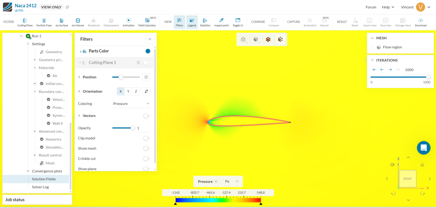Activate the Inspect point tool
This screenshot has height=208, width=436.
click(x=221, y=22)
